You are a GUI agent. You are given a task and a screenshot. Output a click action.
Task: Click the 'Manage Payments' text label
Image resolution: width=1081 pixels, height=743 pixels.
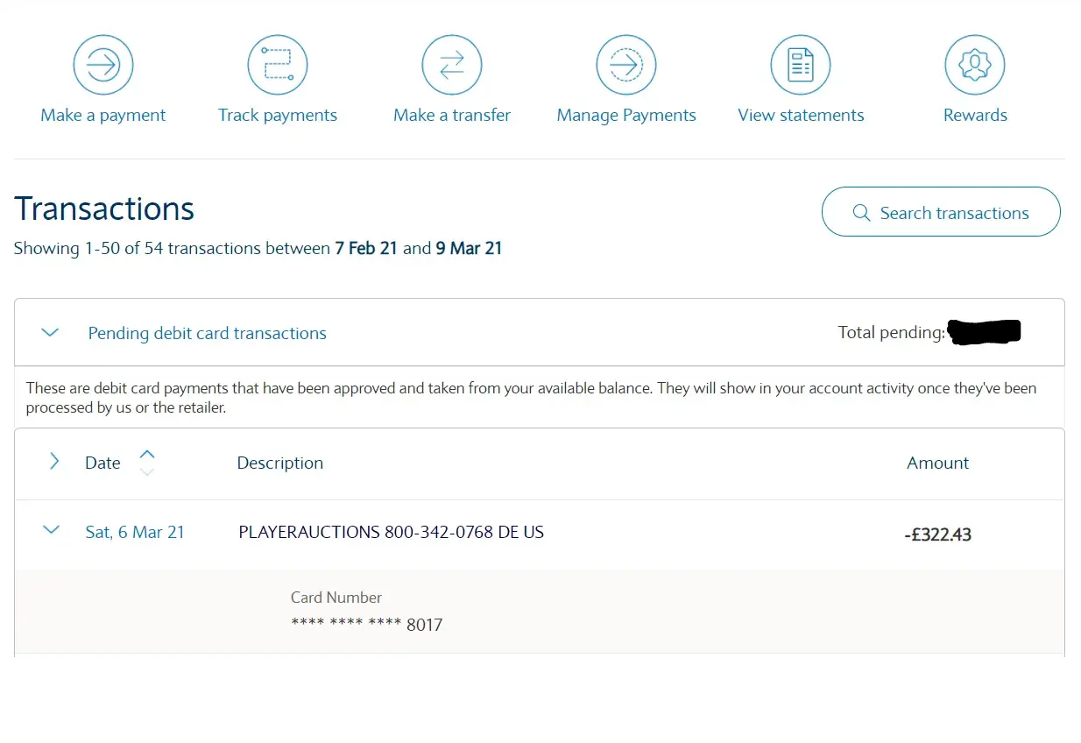[x=626, y=116]
